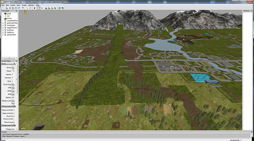Activate terrain foliage paint mode icon
Image resolution: width=254 pixels, height=141 pixels.
(x=55, y=8)
